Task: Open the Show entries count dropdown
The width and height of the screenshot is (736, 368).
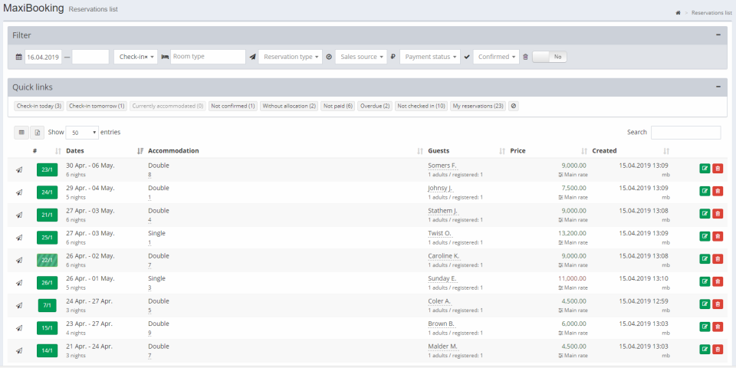Action: click(x=82, y=133)
